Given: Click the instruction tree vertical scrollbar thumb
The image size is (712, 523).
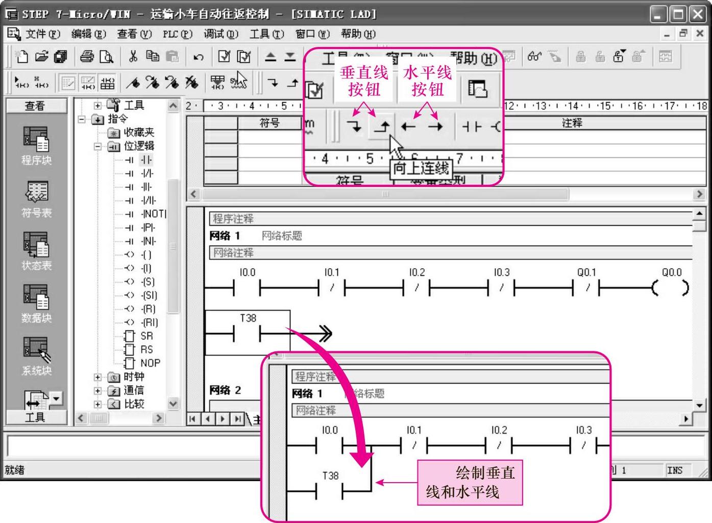Looking at the screenshot, I should [173, 245].
